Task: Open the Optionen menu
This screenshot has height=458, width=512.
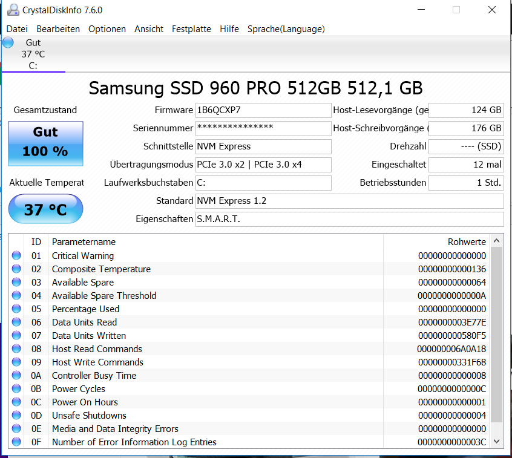Action: coord(107,29)
